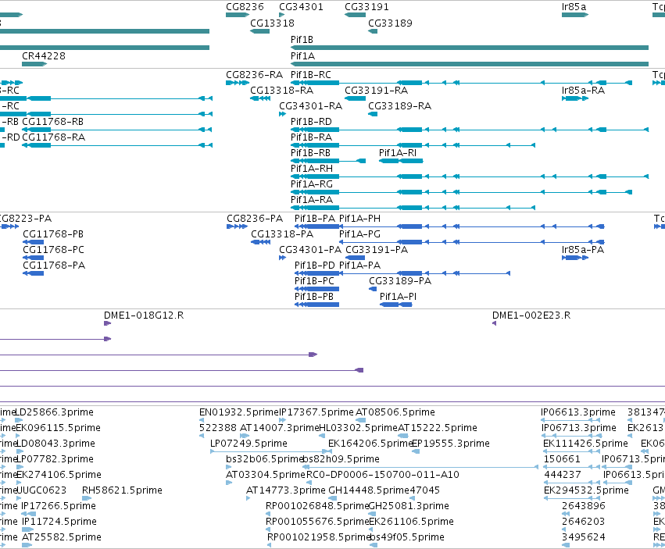
Task: Click the Pif1B-RC transcript label
Action: pyautogui.click(x=310, y=75)
